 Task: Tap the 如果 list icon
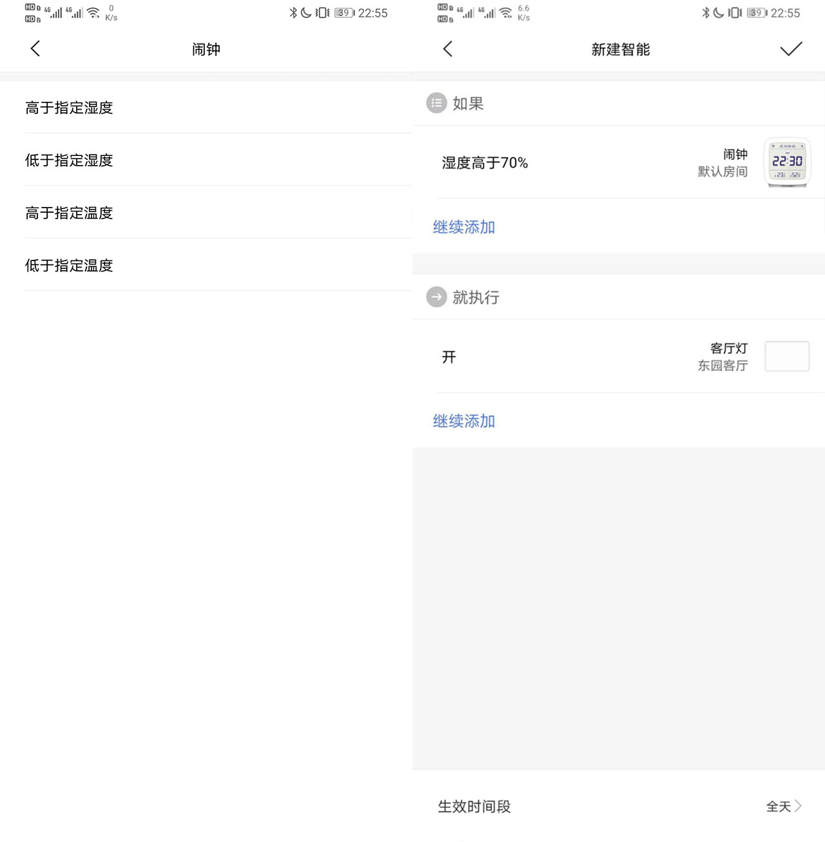[x=436, y=103]
